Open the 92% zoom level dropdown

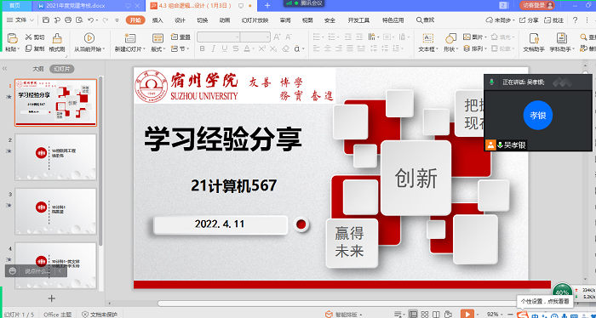pyautogui.click(x=496, y=315)
